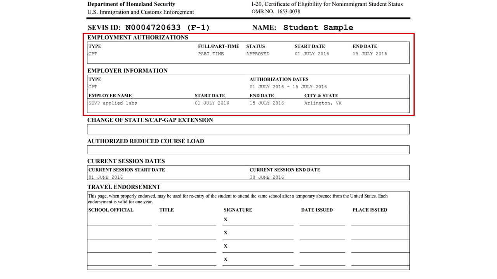The width and height of the screenshot is (497, 279).
Task: Click the TRAVEL ENDORSEMENT heading
Action: coord(123,187)
